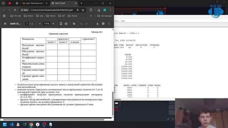Click the PDF scroll-up arrow
This screenshot has width=228, height=128.
(113, 30)
